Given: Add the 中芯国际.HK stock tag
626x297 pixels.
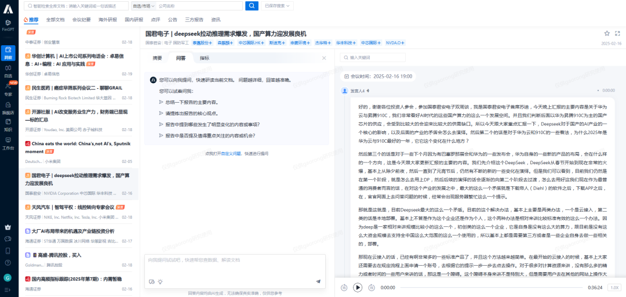Looking at the screenshot, I should (252, 42).
